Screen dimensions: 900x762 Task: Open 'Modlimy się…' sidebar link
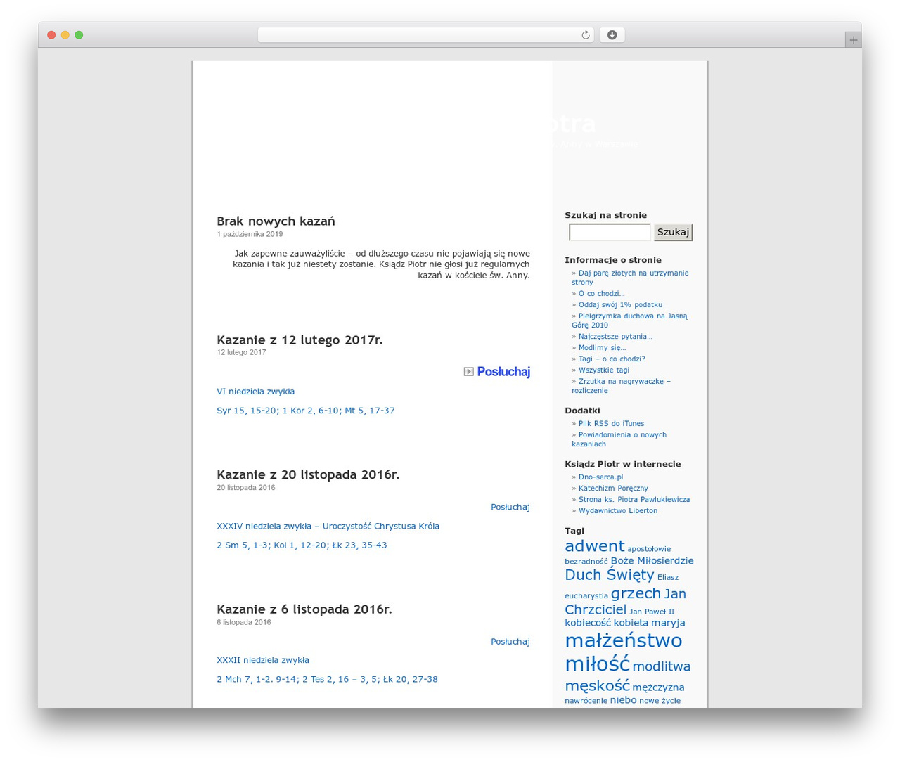(x=602, y=348)
